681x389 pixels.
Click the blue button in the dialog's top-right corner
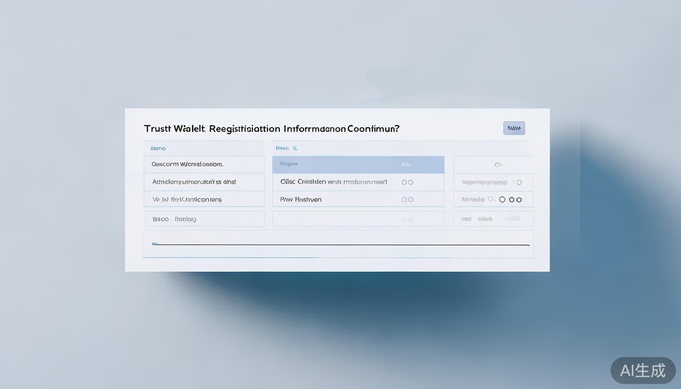click(514, 128)
